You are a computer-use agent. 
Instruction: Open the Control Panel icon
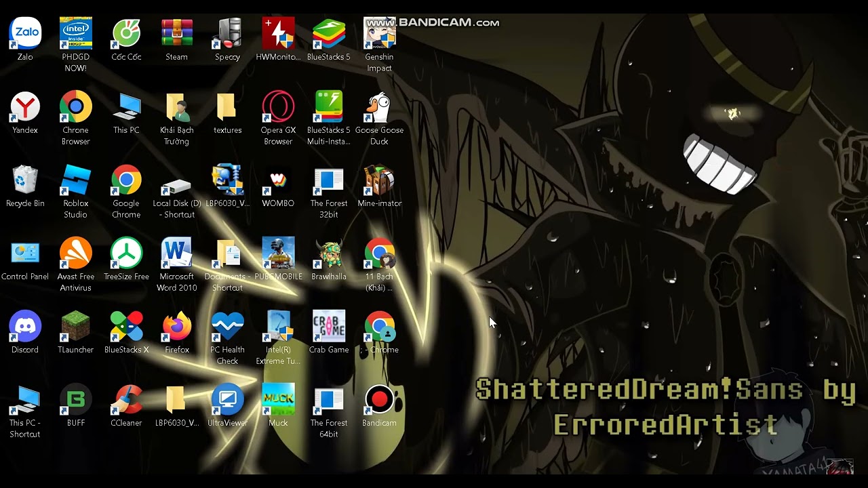coord(25,253)
